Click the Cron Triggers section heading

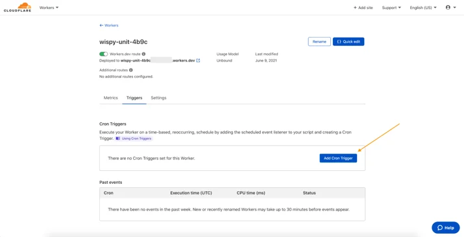[x=113, y=124]
